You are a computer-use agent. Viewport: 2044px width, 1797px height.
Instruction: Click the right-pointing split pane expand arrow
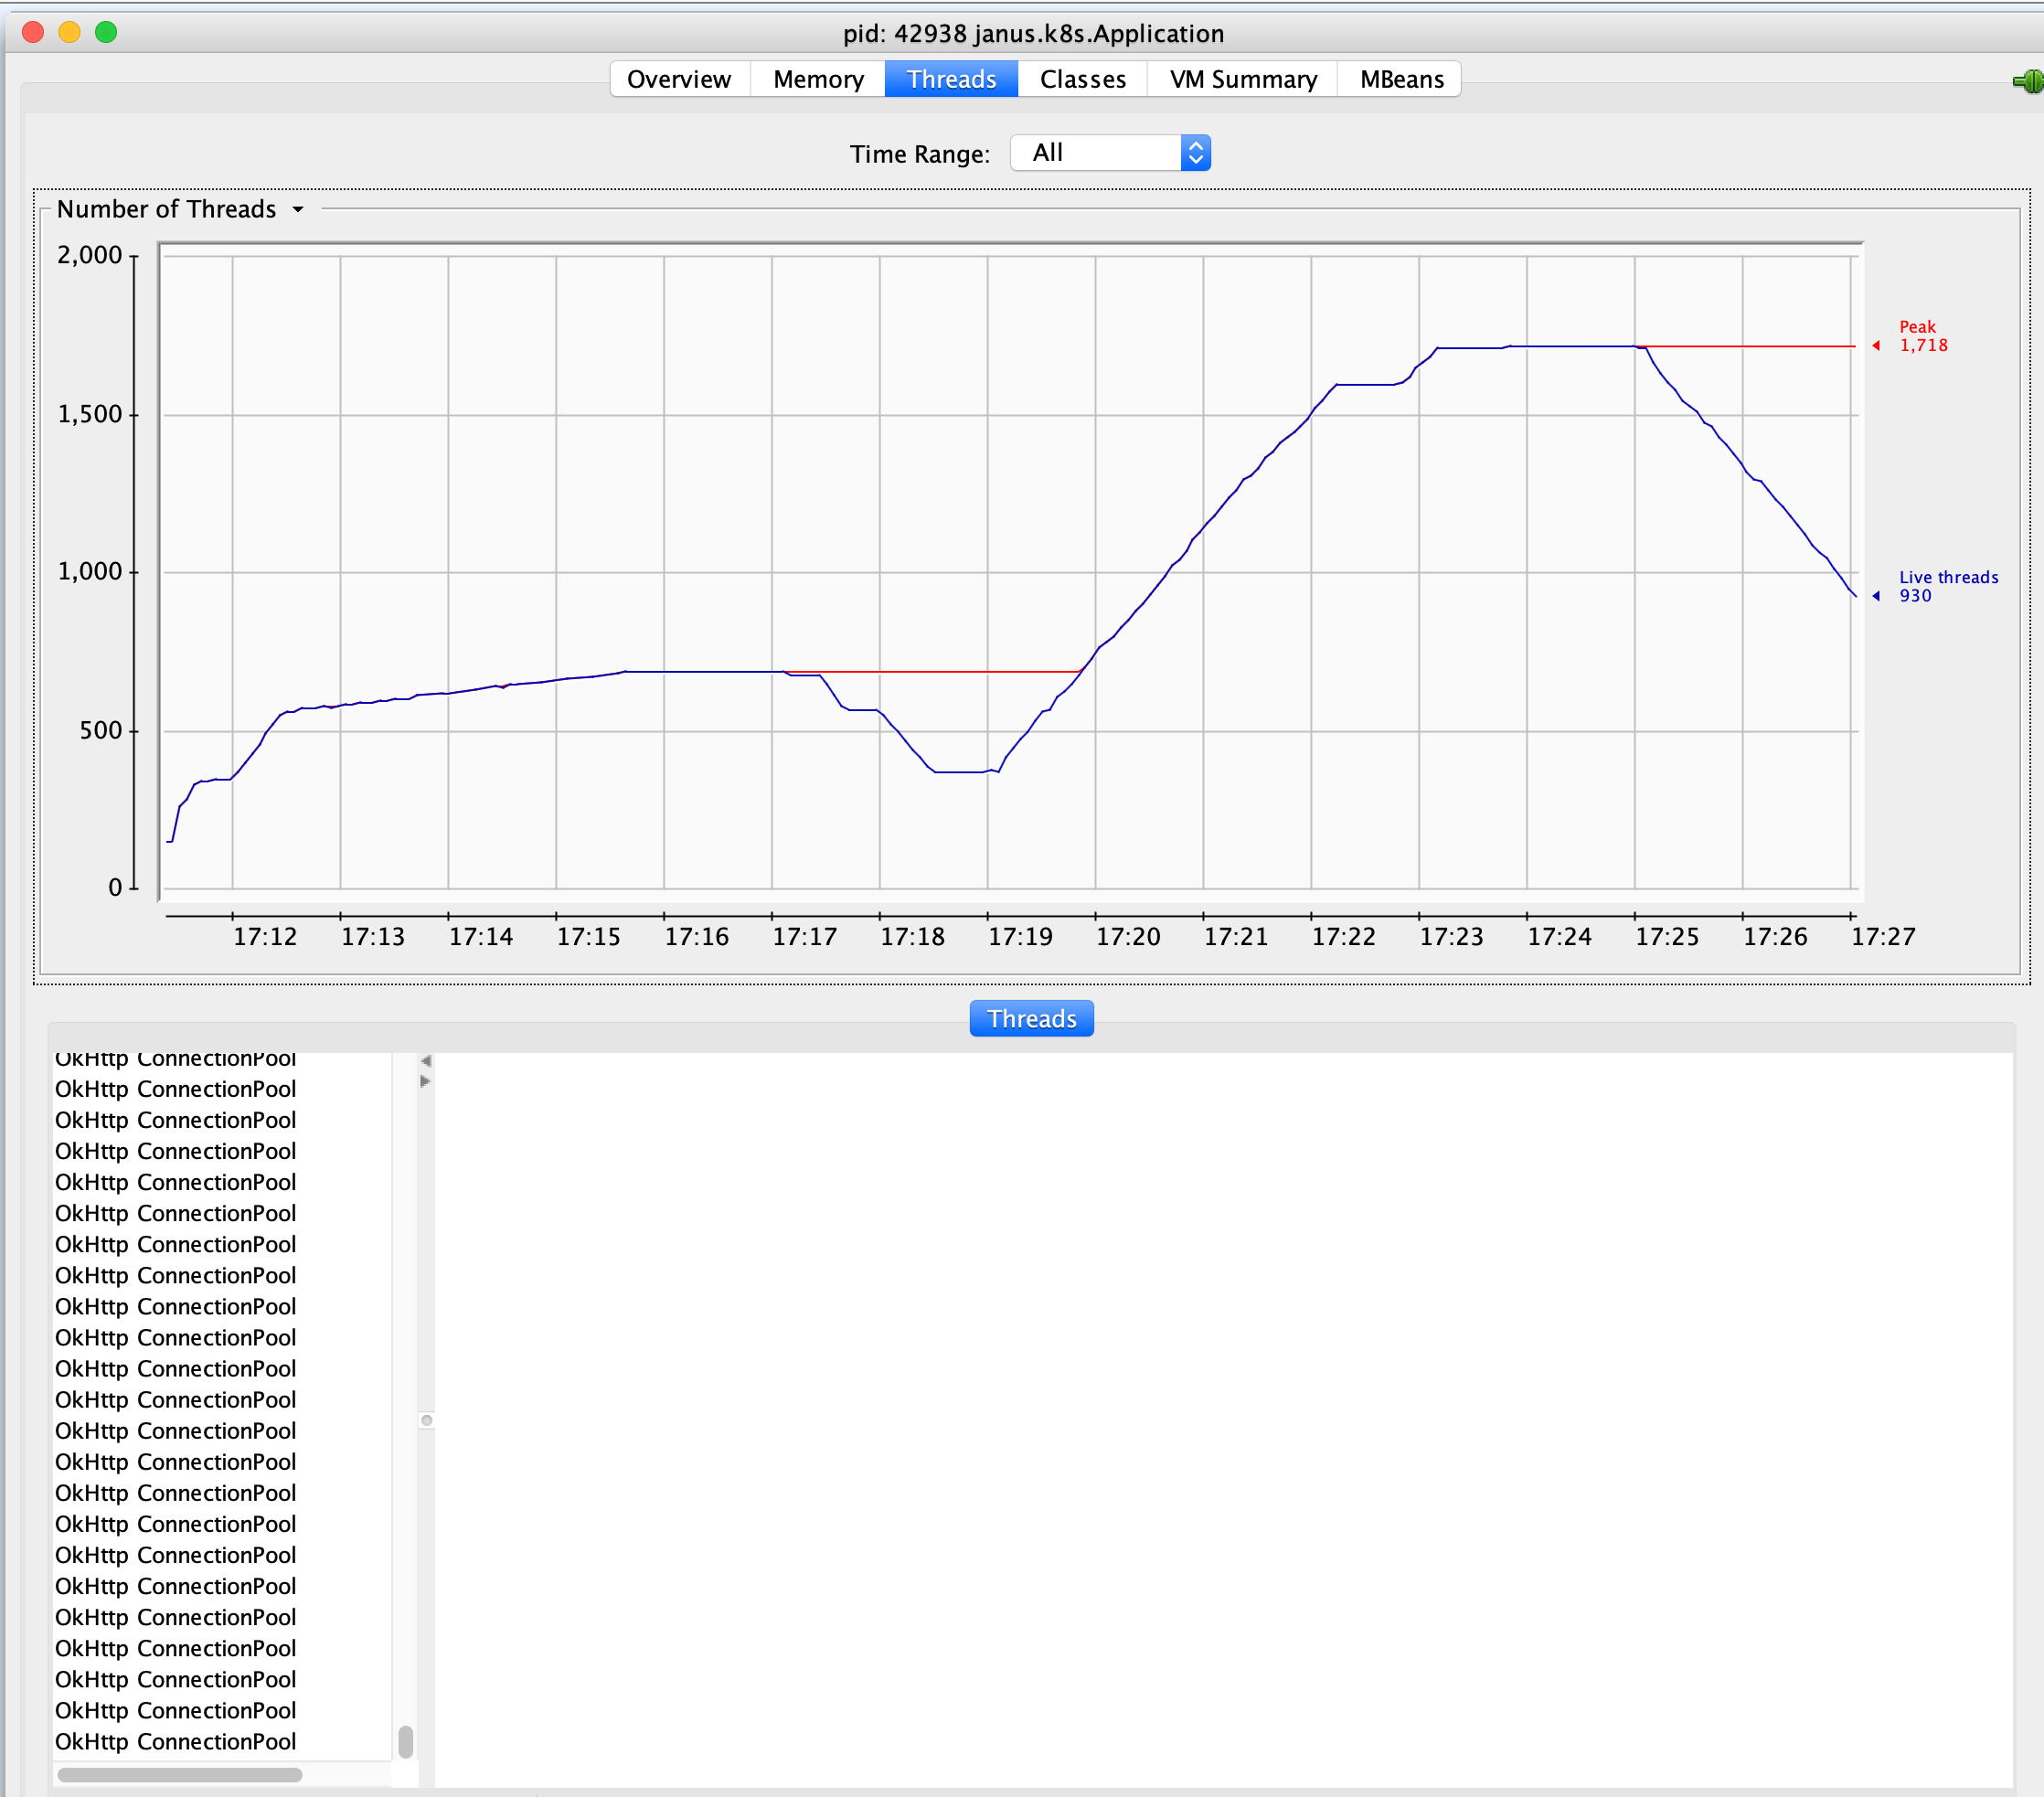426,1081
